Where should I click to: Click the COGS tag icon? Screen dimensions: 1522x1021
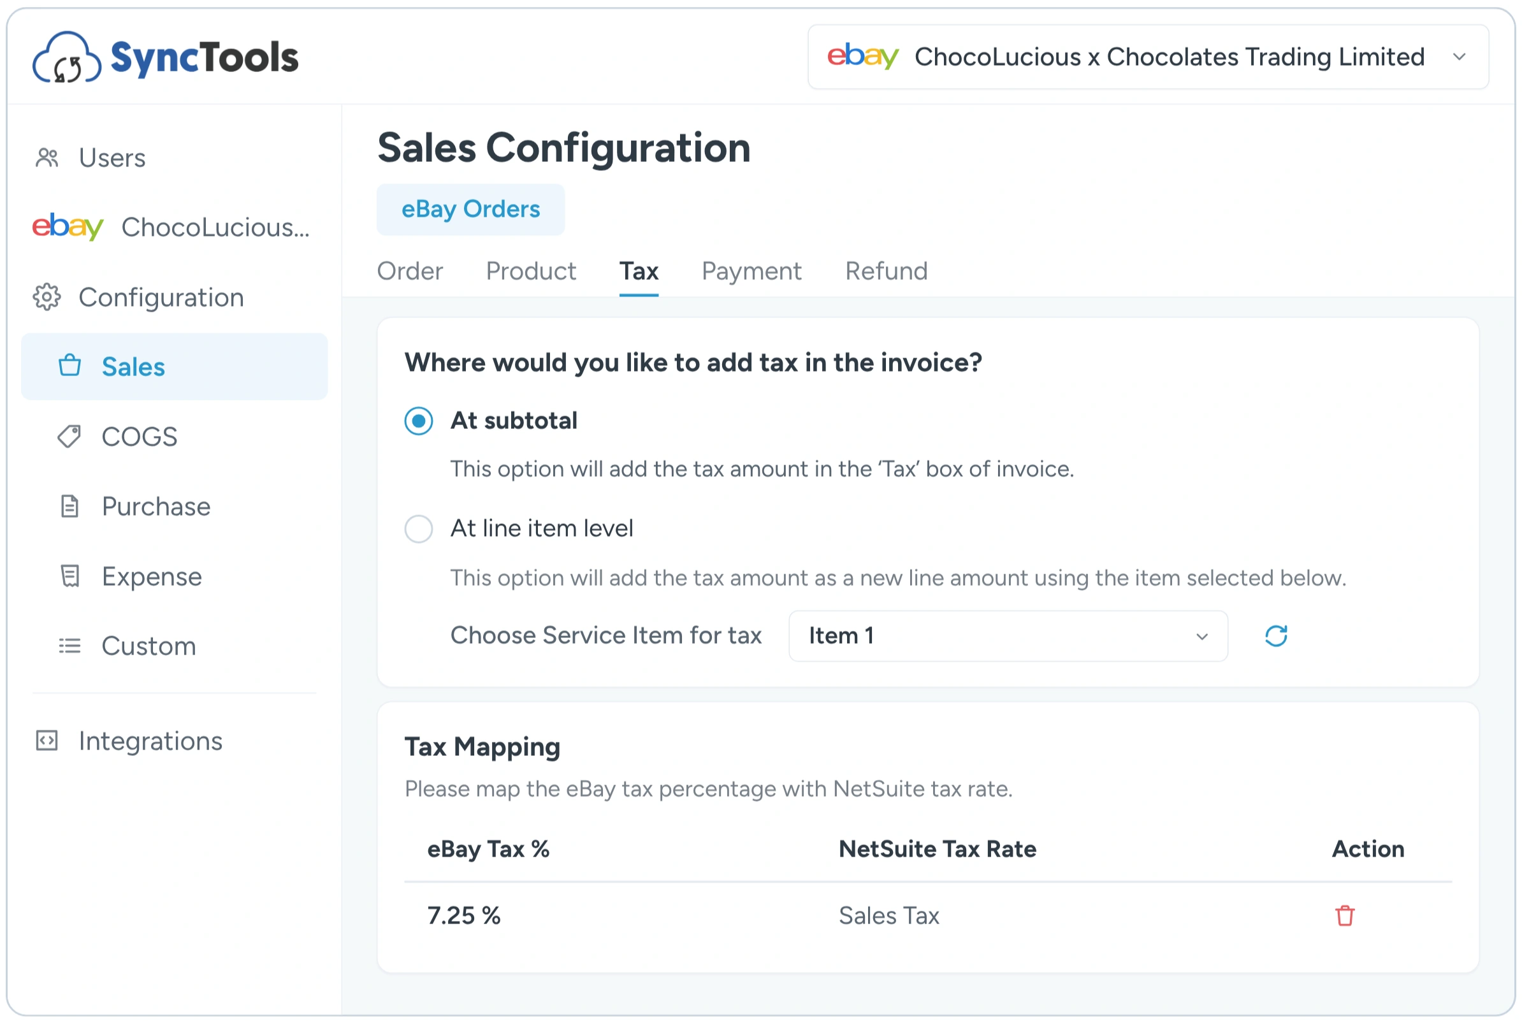[x=69, y=437]
